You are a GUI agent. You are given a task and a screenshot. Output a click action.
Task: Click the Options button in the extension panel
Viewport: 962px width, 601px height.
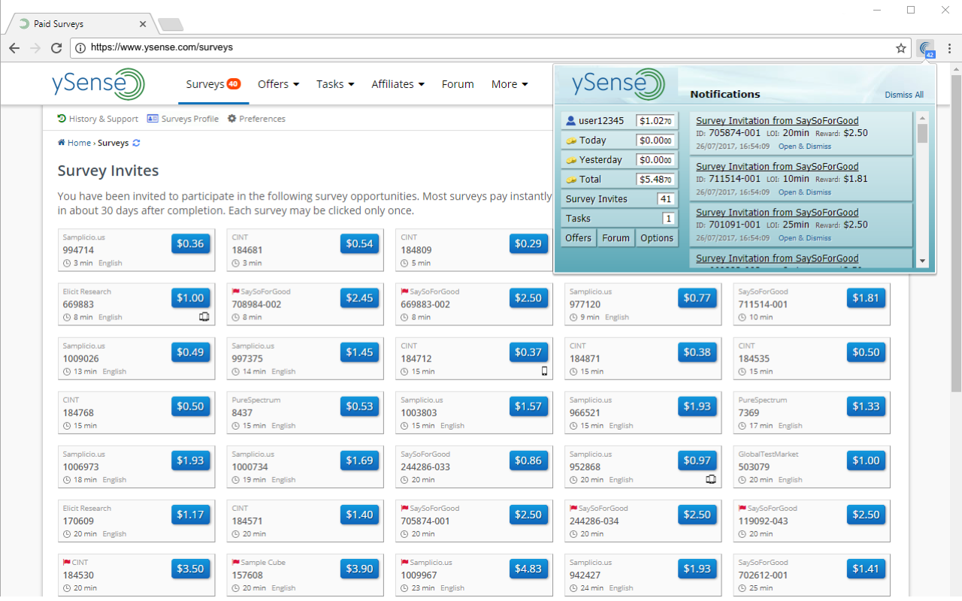click(656, 237)
